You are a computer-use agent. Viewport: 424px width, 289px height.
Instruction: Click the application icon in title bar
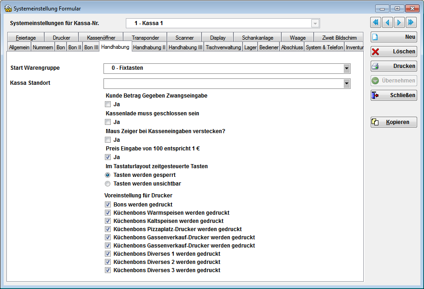8,9
